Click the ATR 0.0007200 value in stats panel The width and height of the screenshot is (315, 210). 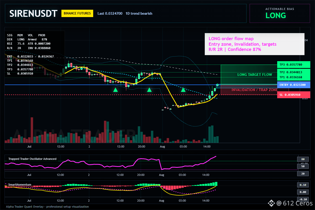[39, 44]
